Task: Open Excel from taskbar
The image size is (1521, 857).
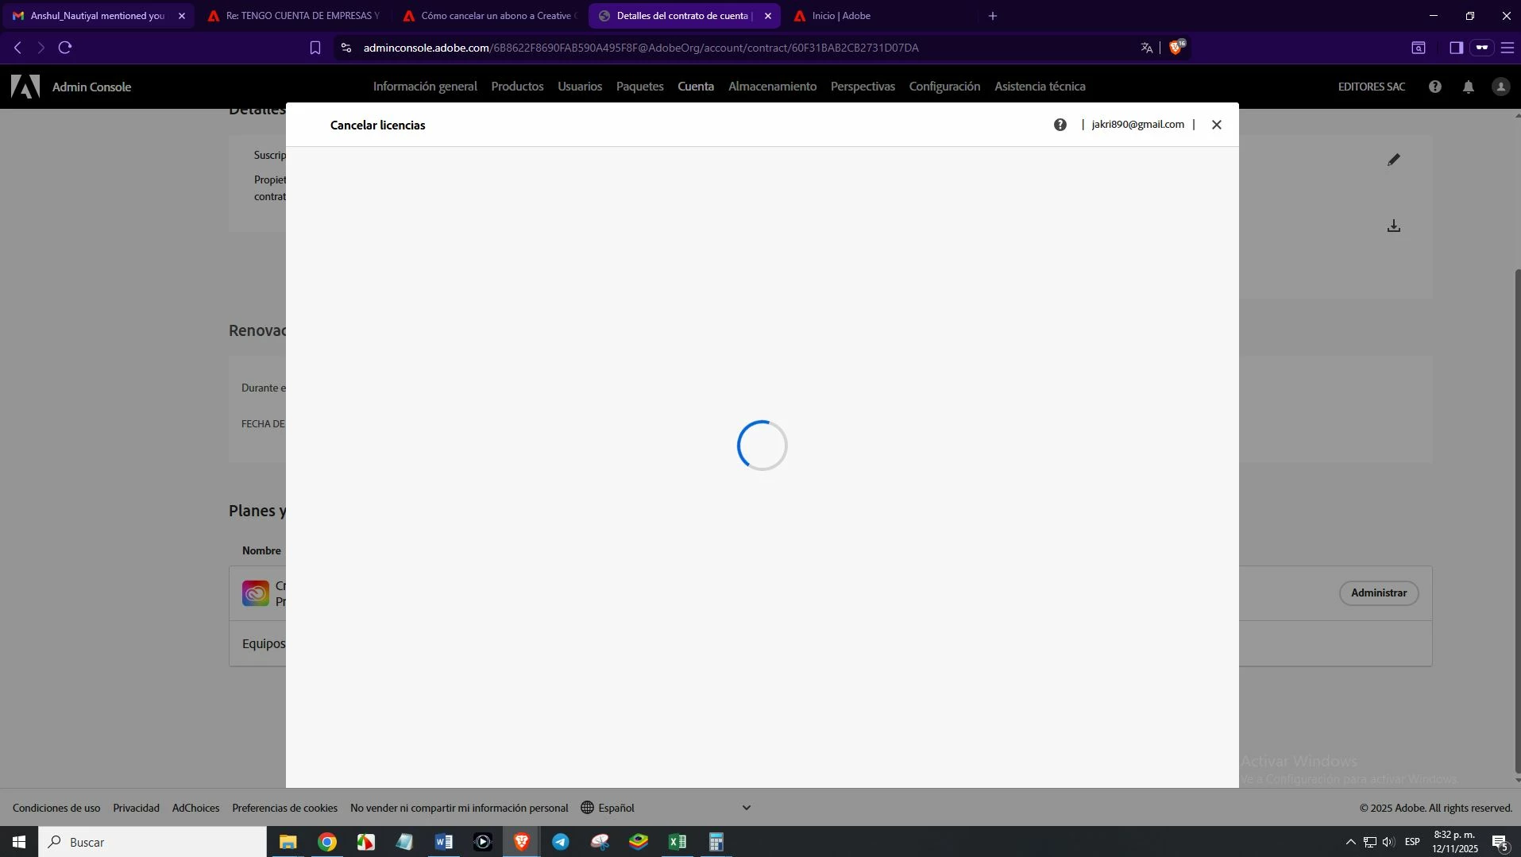Action: (678, 842)
